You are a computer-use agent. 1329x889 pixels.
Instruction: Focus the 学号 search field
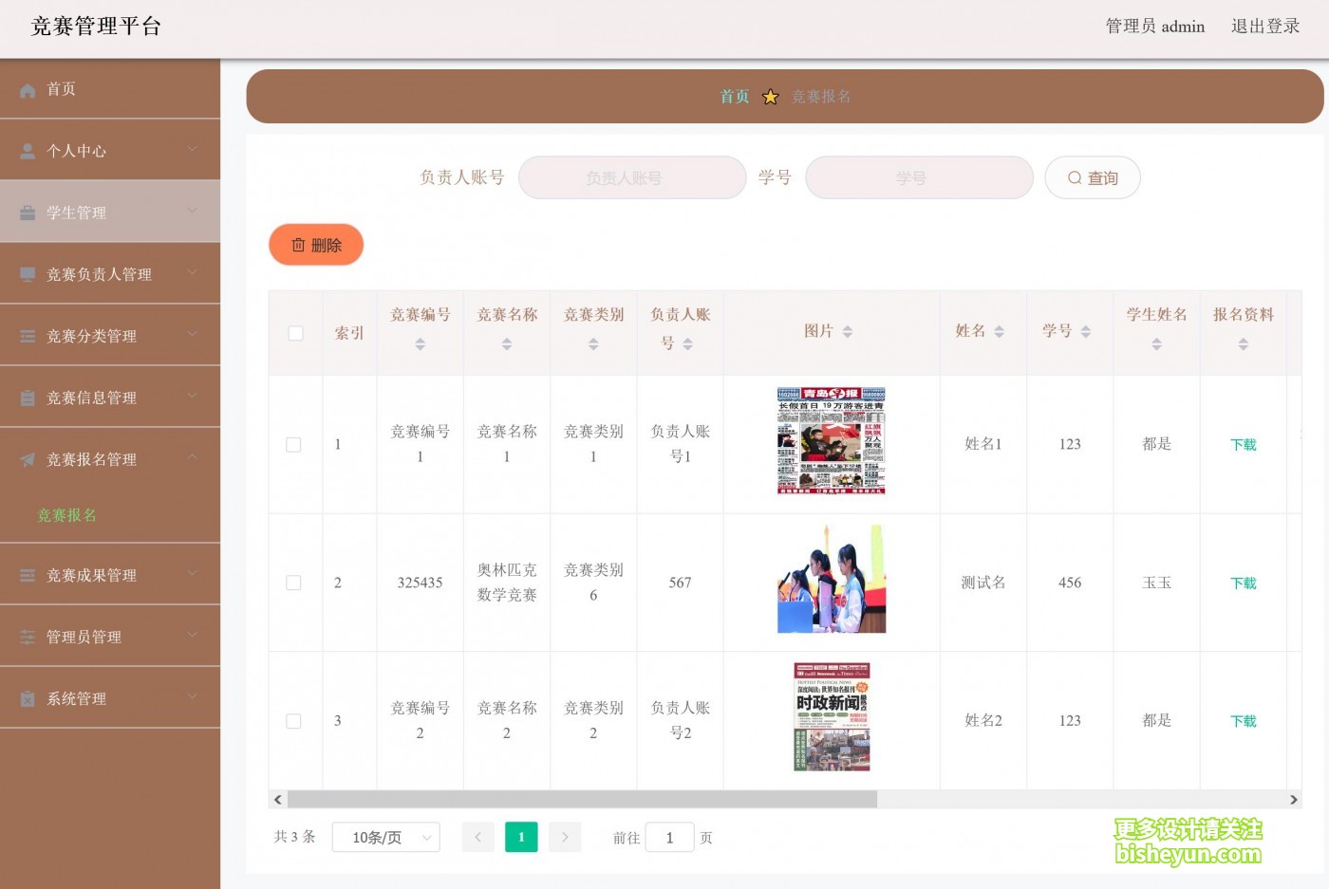point(919,177)
